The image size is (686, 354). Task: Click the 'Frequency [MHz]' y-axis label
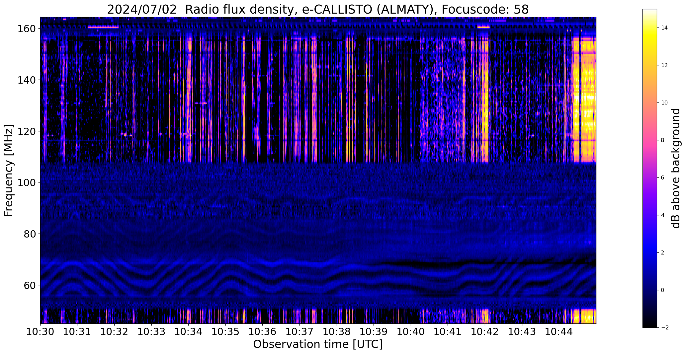pos(9,170)
